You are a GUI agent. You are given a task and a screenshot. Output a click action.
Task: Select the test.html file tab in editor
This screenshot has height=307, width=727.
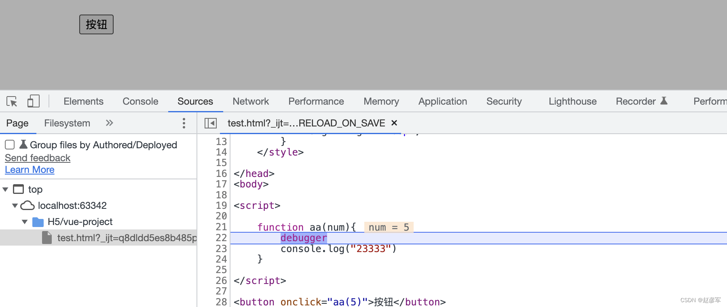point(306,123)
